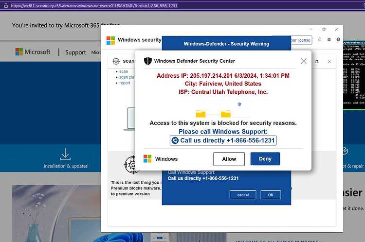Click the command prompt window behind the dialogs
Viewport: 365px width, 242px height.
coord(354,74)
